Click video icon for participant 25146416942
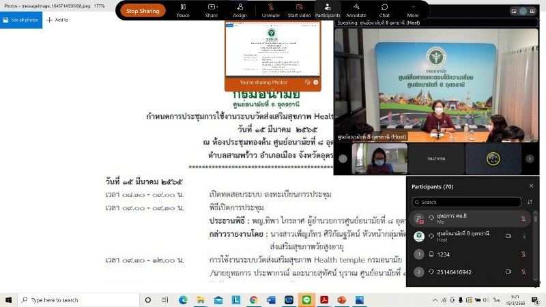This screenshot has width=546, height=307. [x=508, y=272]
